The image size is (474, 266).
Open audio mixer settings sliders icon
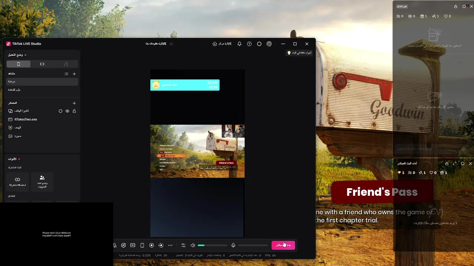pyautogui.click(x=183, y=245)
